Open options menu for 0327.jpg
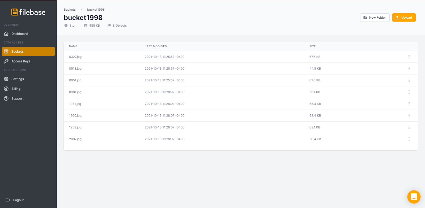The height and width of the screenshot is (208, 425). pyautogui.click(x=409, y=57)
